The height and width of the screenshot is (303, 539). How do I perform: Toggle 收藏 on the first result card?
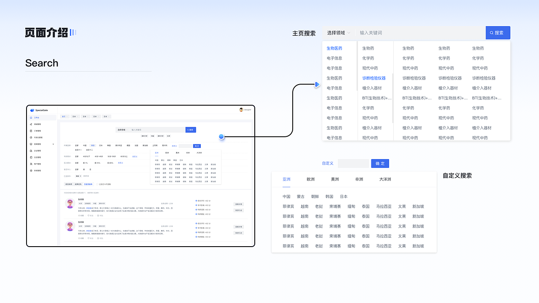click(x=81, y=215)
